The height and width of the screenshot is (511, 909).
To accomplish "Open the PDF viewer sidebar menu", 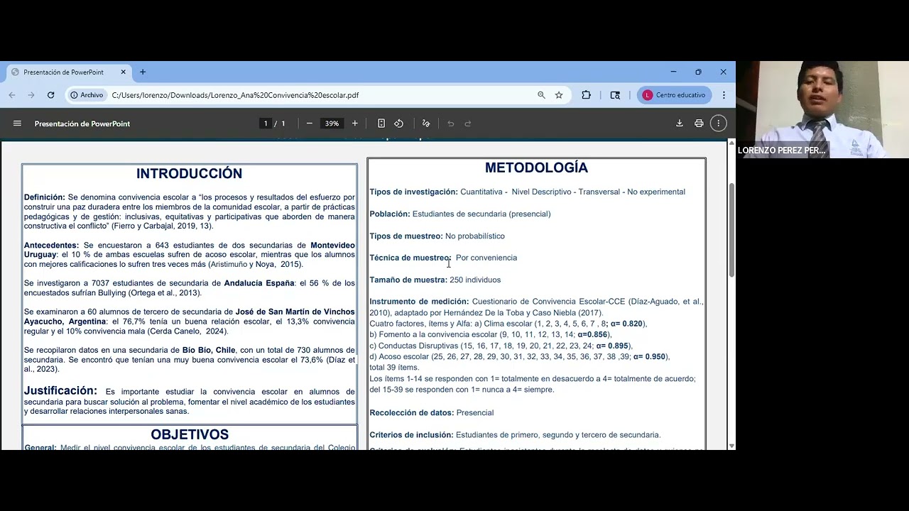I will pos(17,123).
